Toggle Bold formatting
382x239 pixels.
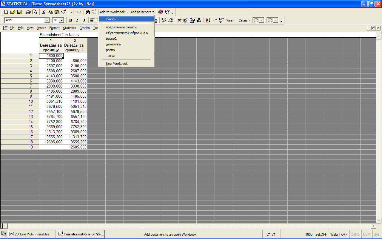(71, 20)
